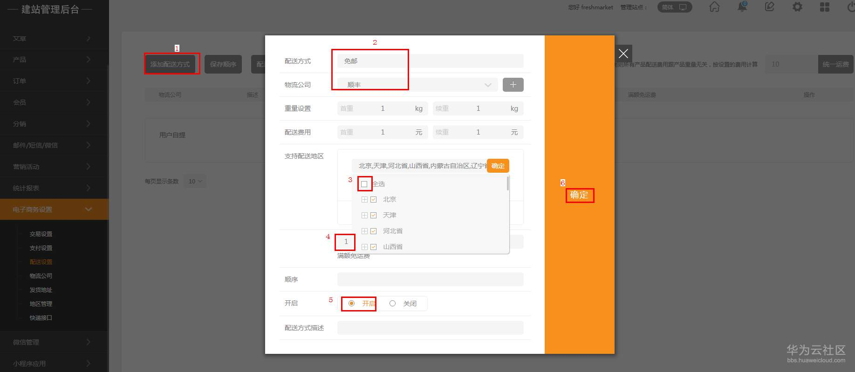Viewport: 855px width, 372px height.
Task: Open the notifications bell icon
Action: (742, 7)
